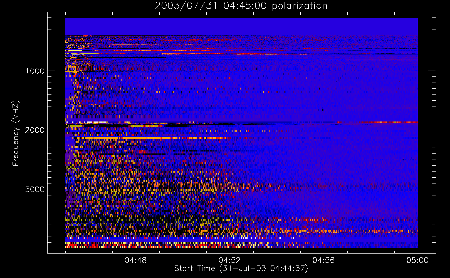The width and height of the screenshot is (450, 278).
Task: Click the 05:00 time tick label
Action: (x=417, y=260)
